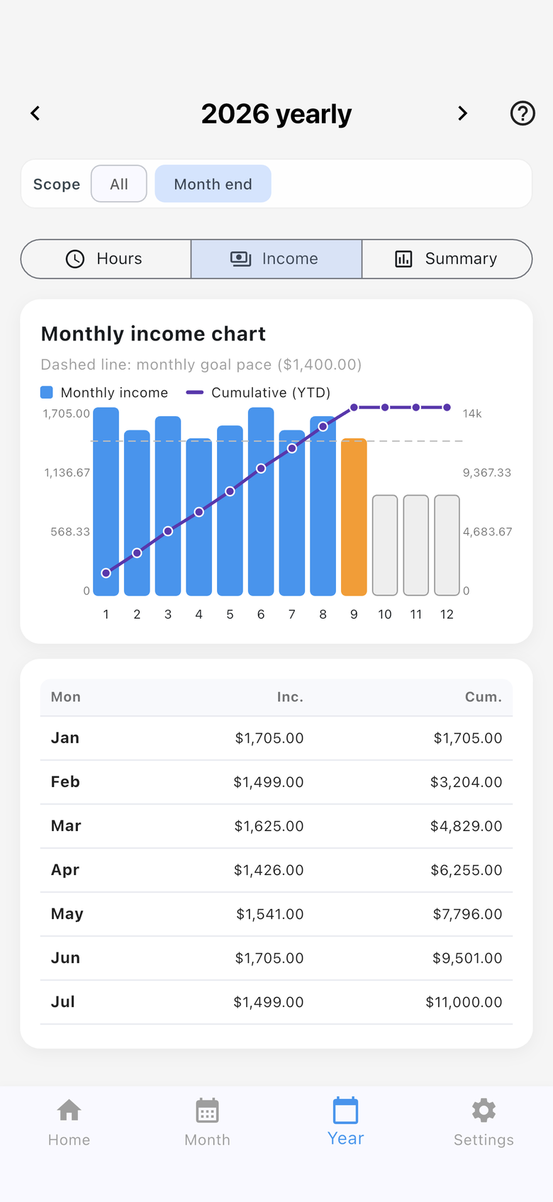Image resolution: width=553 pixels, height=1202 pixels.
Task: Select the grey empty bar for month 12
Action: coord(447,545)
